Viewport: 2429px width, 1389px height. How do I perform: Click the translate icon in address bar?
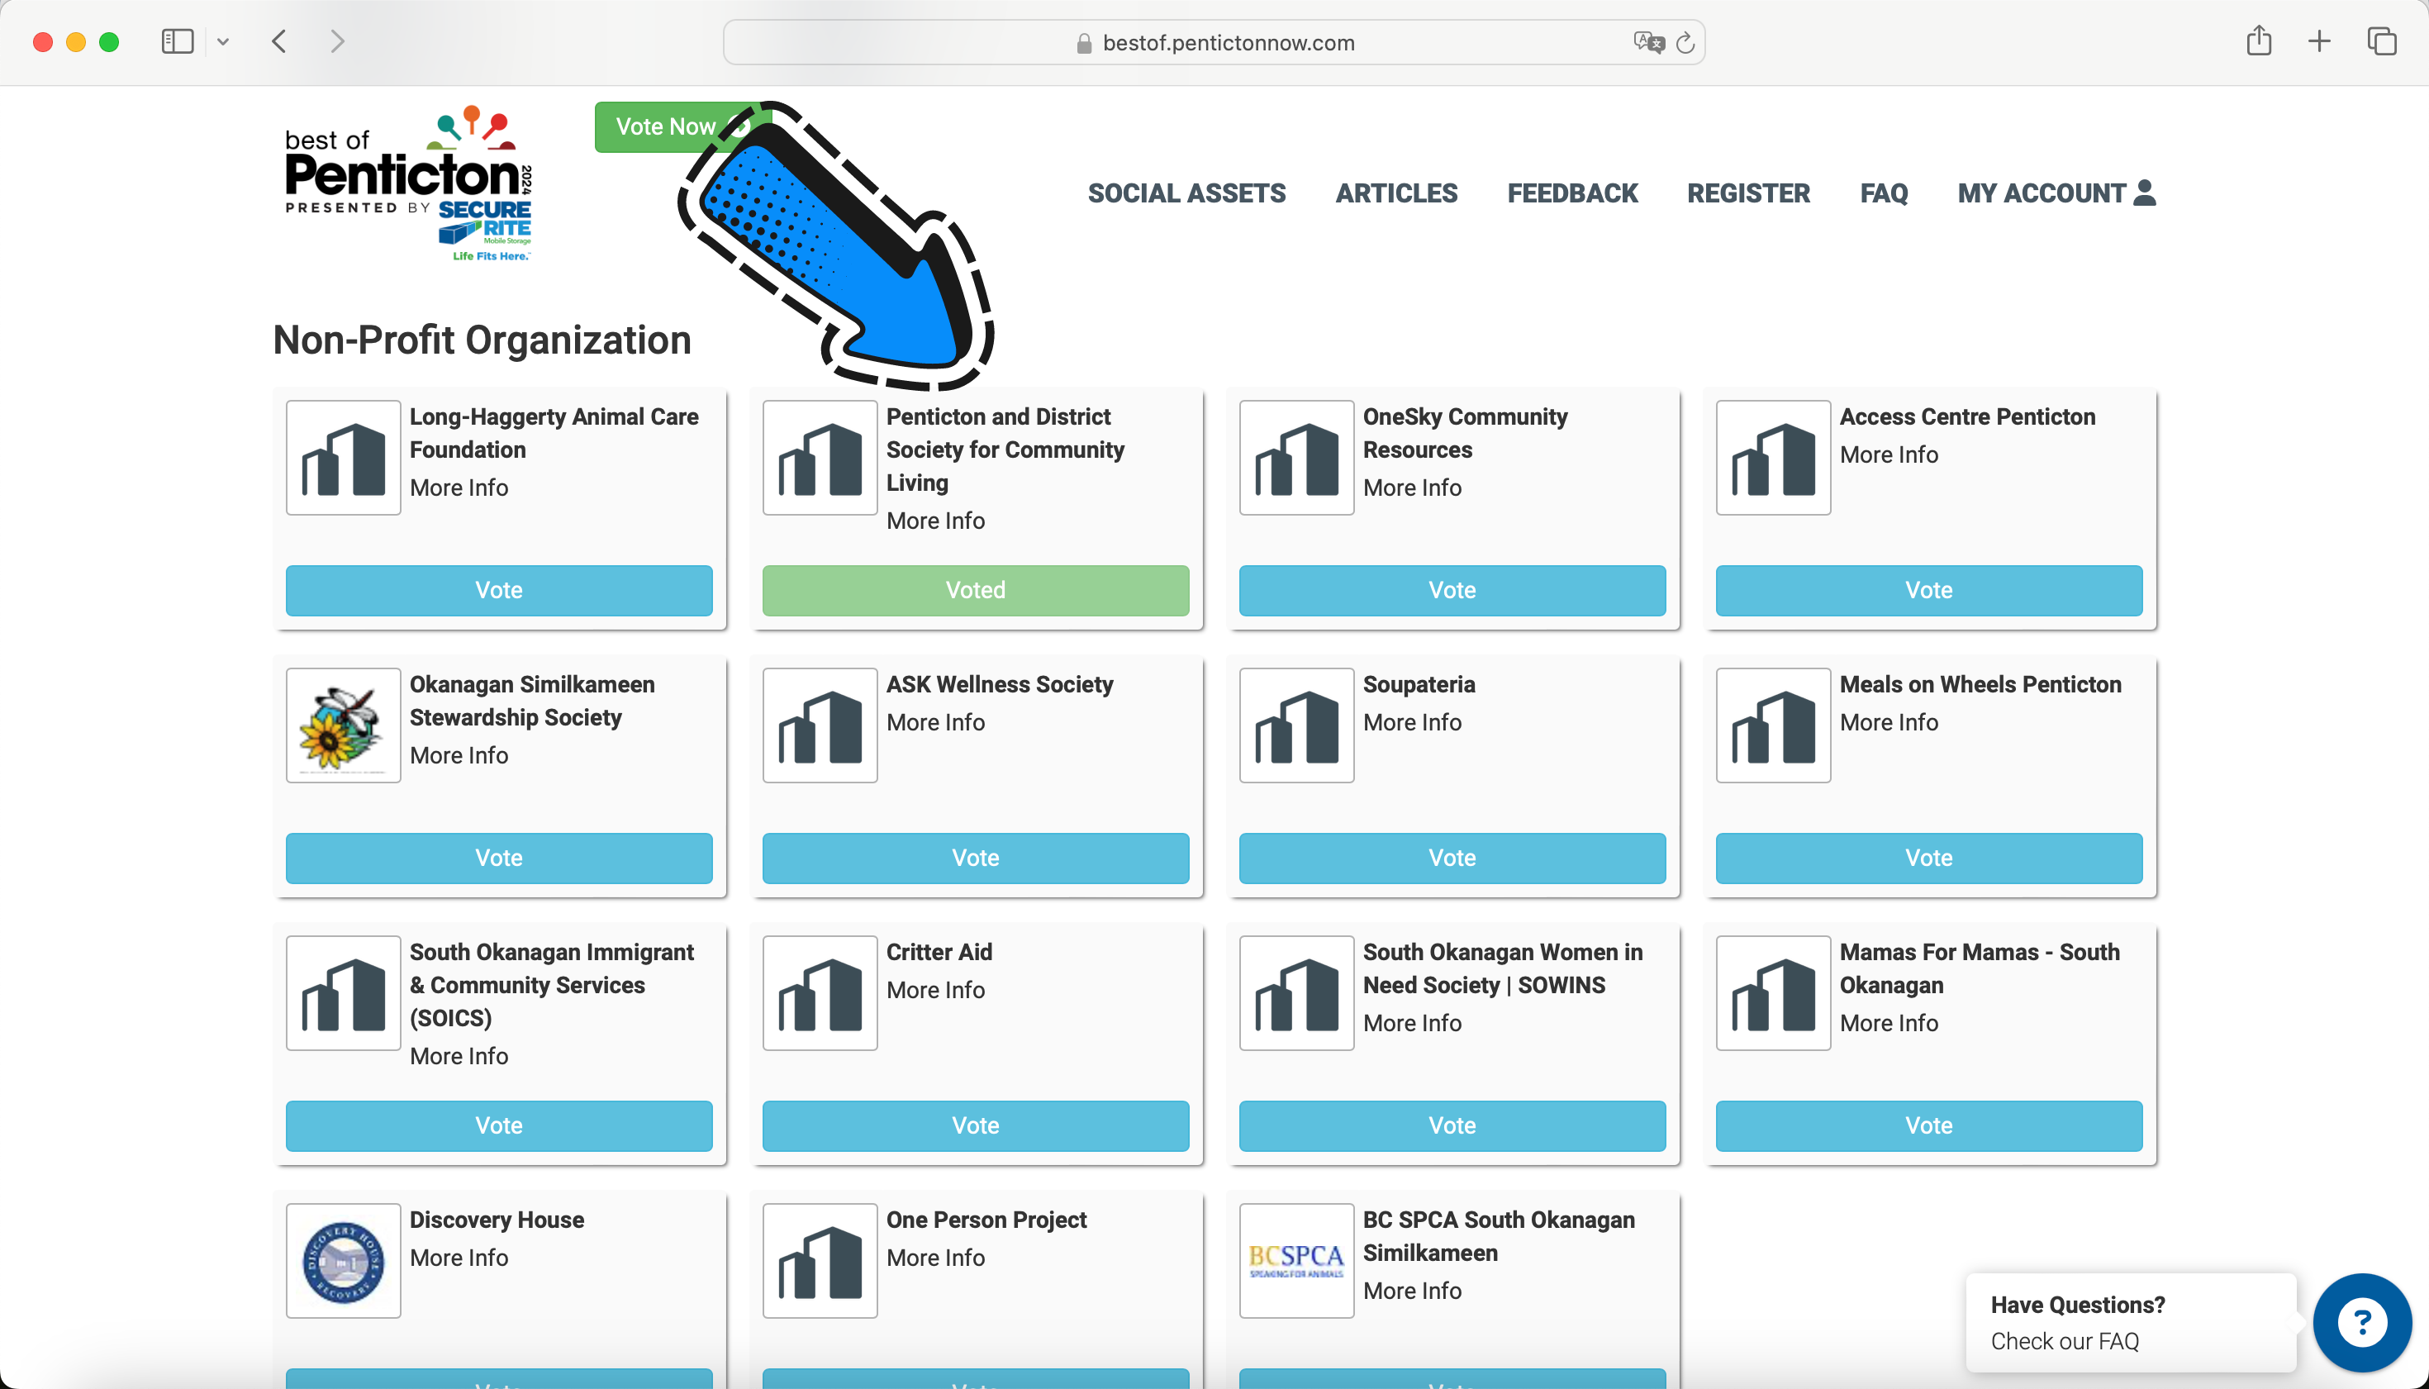coord(1648,42)
